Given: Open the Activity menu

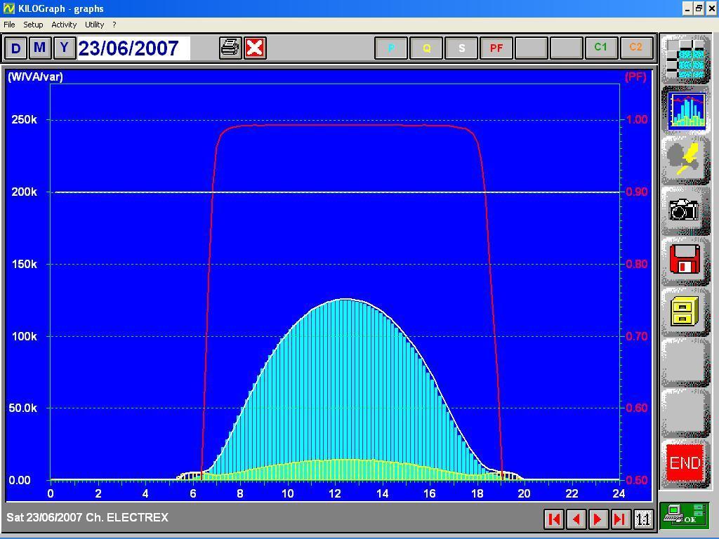Looking at the screenshot, I should [x=64, y=25].
